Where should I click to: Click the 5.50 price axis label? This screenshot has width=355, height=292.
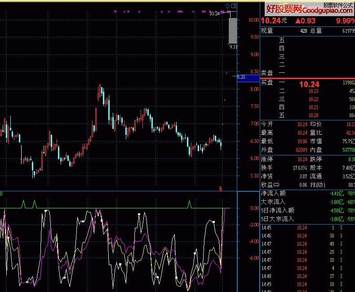(254, 176)
